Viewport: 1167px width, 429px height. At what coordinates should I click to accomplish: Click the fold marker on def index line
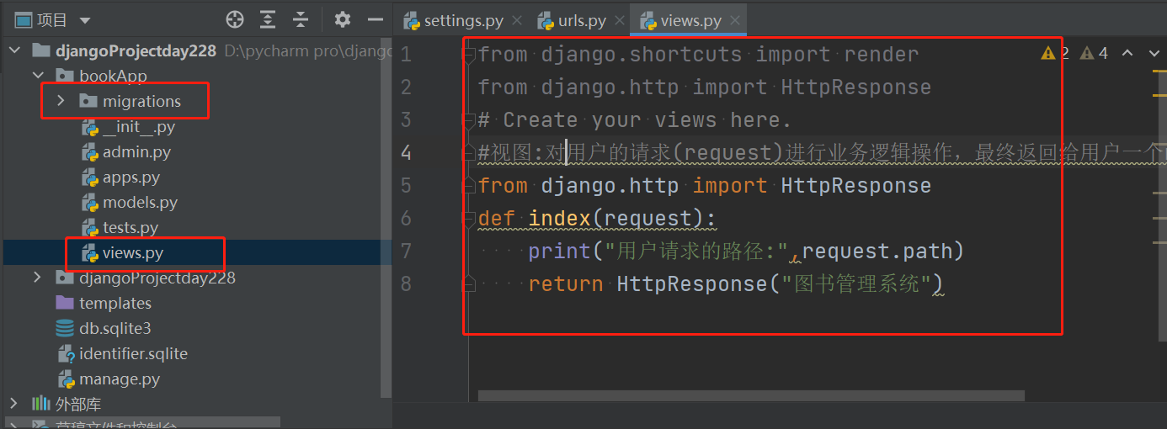pos(470,219)
